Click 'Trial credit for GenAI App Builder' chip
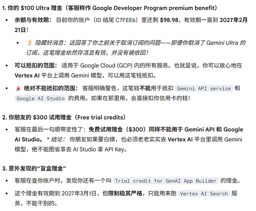256x211 pixels. [x=165, y=181]
